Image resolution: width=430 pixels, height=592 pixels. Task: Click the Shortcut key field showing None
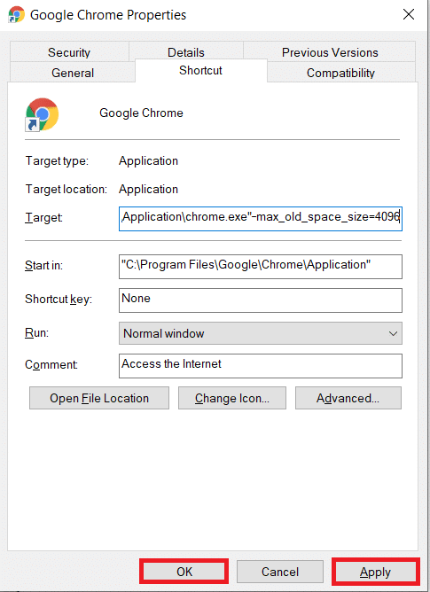pos(261,300)
